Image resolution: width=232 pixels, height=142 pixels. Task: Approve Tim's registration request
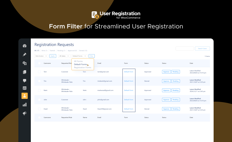coord(166,81)
